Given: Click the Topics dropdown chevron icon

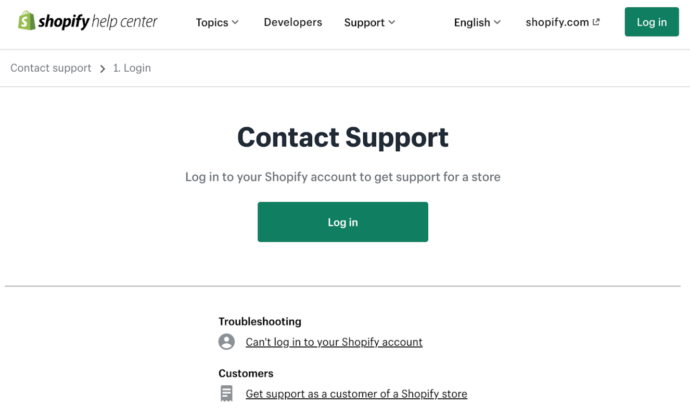Looking at the screenshot, I should click(x=236, y=22).
